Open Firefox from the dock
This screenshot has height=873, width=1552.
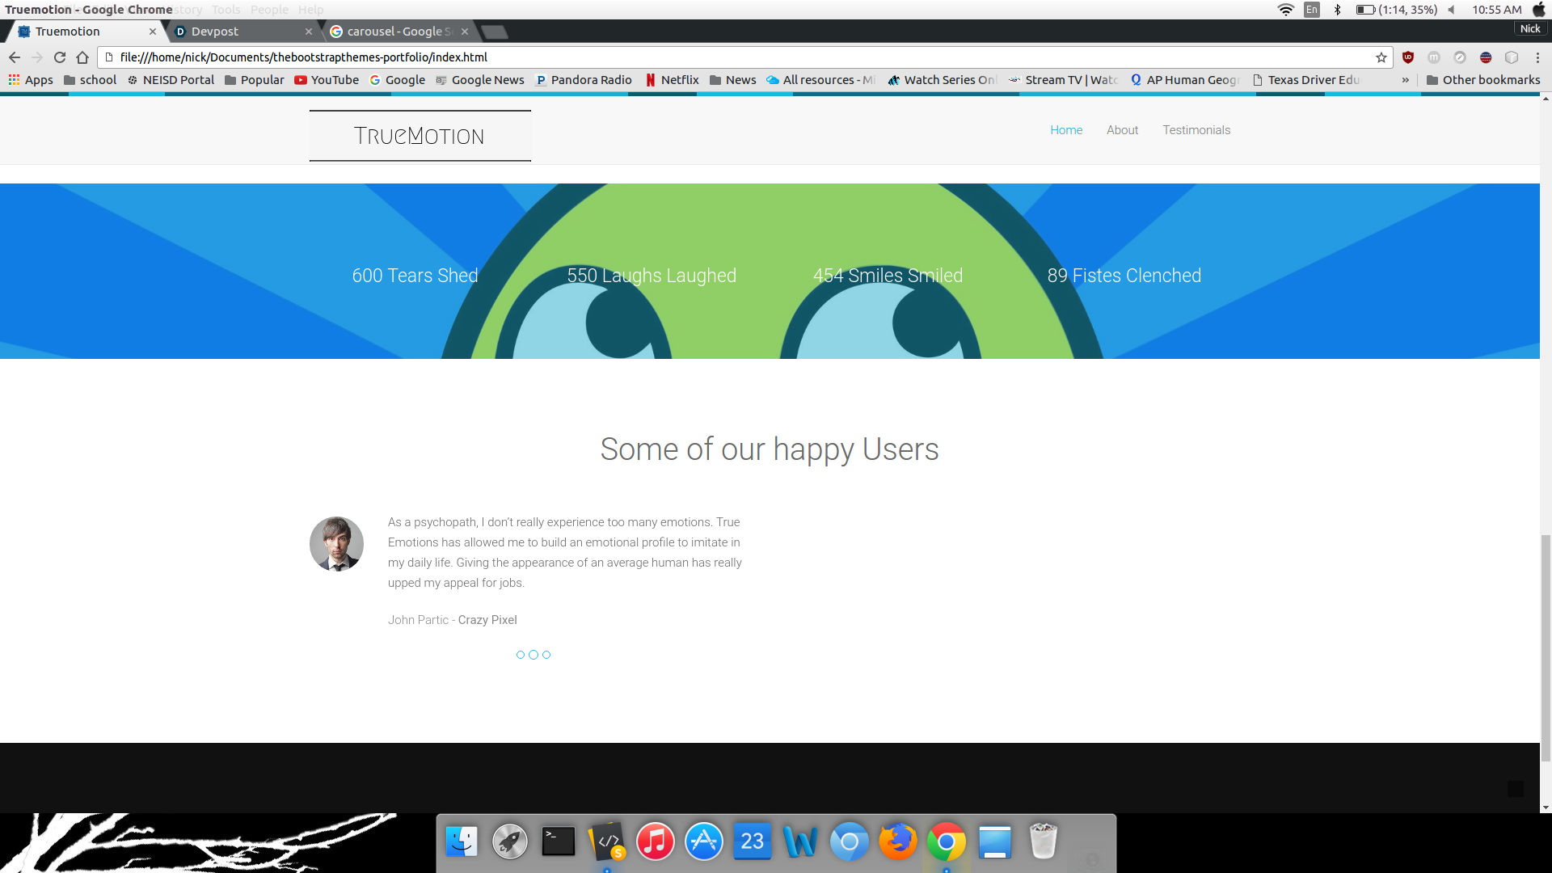tap(897, 841)
